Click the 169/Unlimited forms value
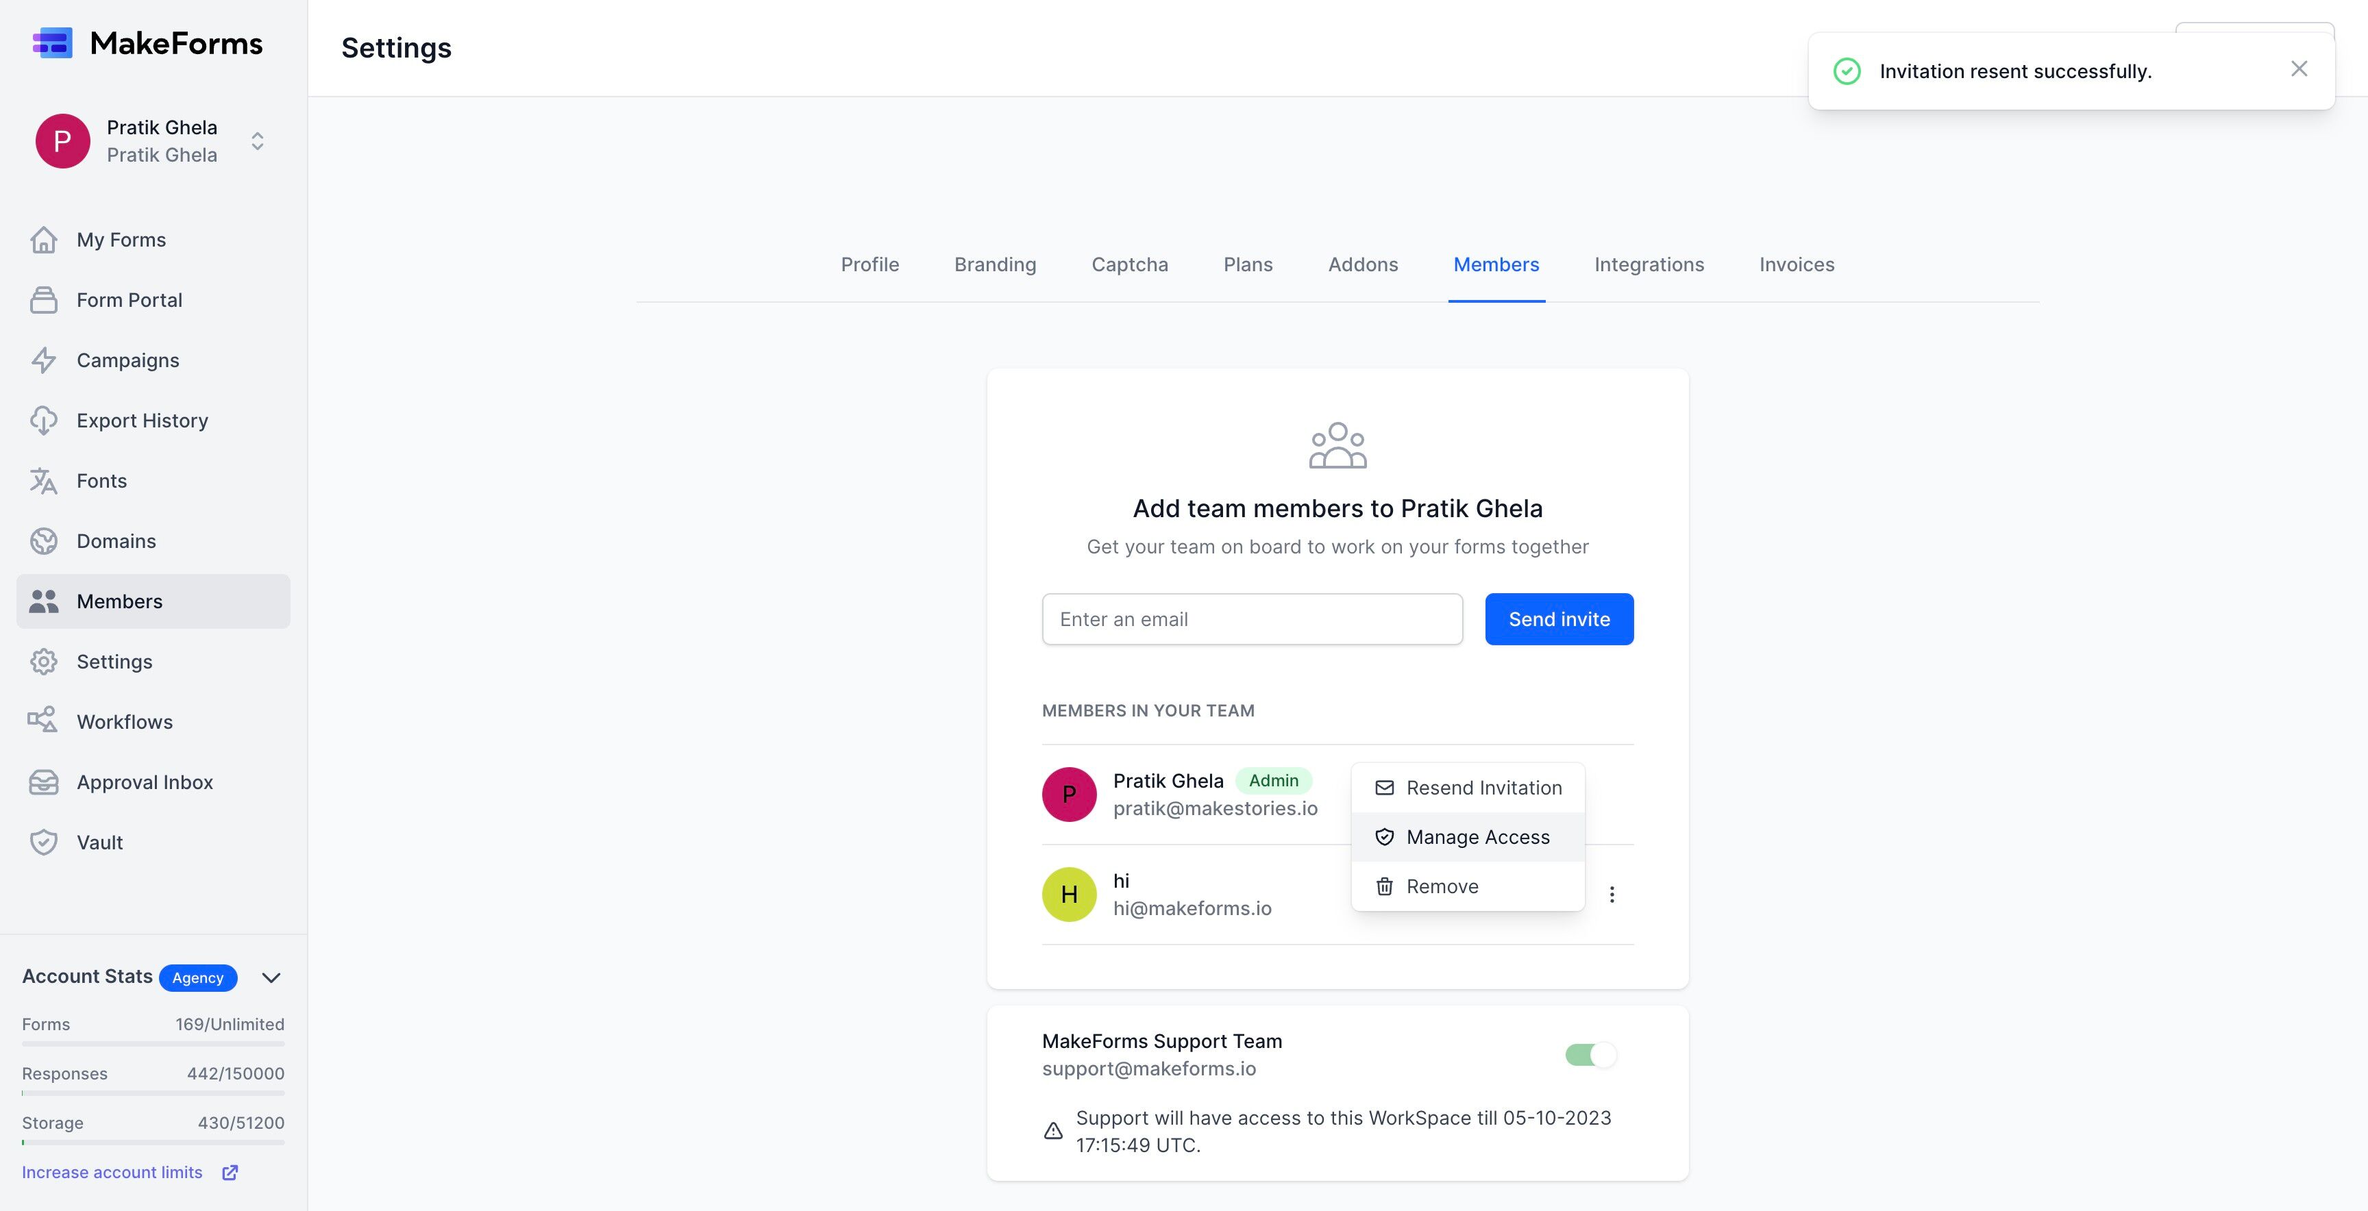 (230, 1025)
